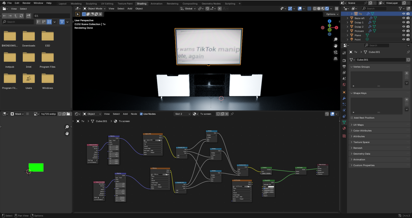Open the Object Mode dropdown

[x=94, y=8]
